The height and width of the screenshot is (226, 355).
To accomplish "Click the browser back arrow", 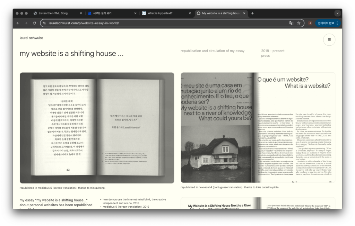I will [x=18, y=23].
